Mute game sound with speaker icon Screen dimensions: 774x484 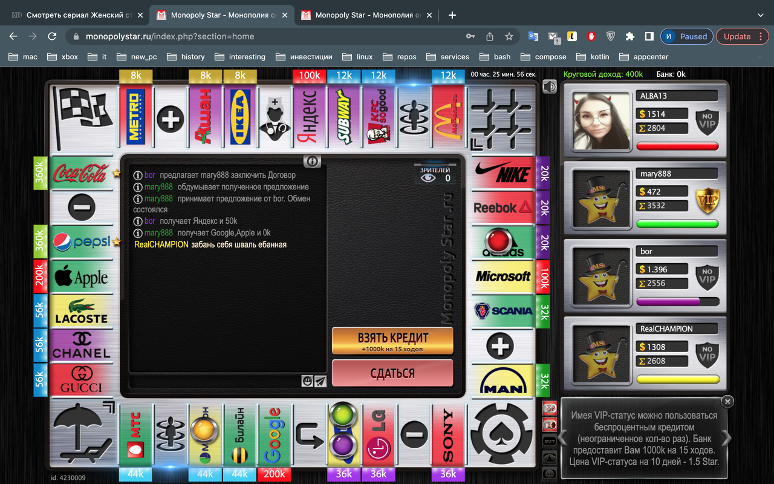pos(549,87)
